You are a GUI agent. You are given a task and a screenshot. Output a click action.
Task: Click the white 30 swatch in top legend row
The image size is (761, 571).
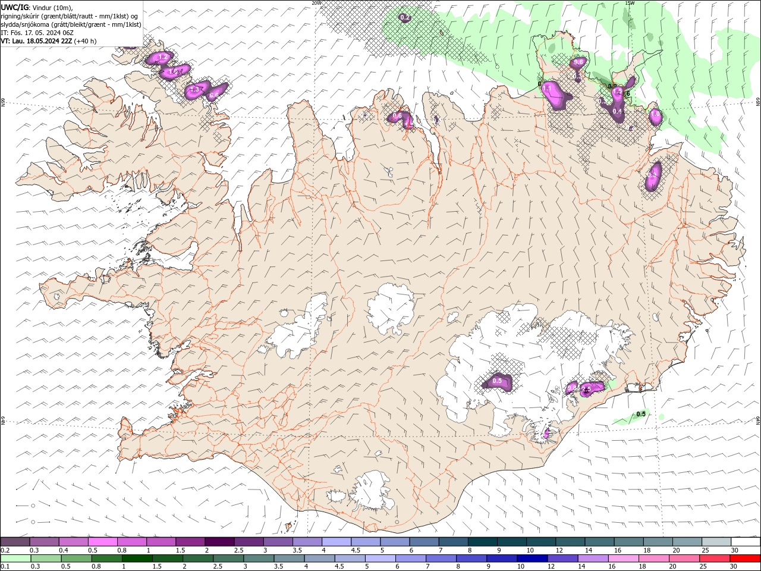(746, 542)
